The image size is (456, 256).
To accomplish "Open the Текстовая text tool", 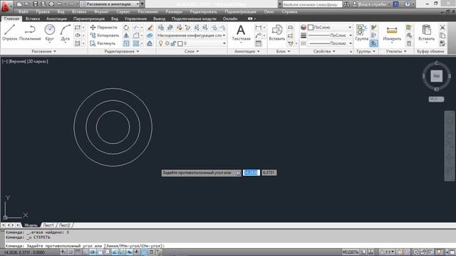I will 241,33.
